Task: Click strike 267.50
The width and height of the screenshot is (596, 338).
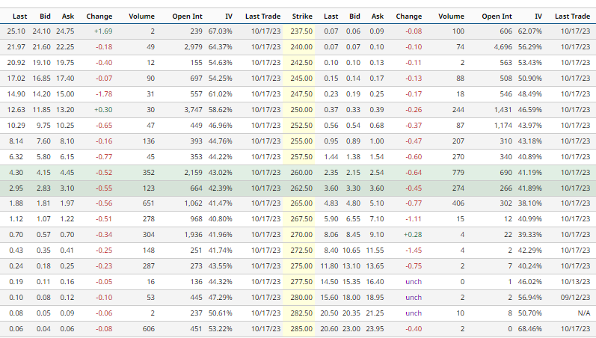Action: pos(301,219)
